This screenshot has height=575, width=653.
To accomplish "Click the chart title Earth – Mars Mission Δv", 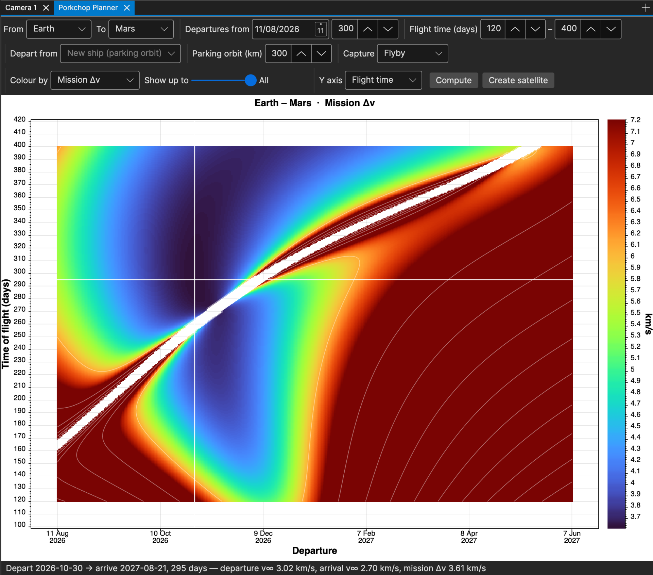I will pos(314,103).
